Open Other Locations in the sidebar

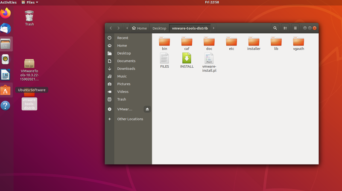pos(128,119)
